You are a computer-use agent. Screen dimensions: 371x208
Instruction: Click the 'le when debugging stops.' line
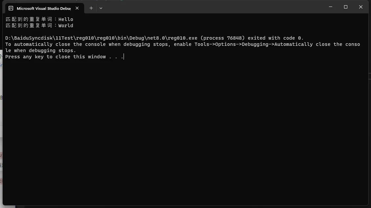tap(40, 50)
